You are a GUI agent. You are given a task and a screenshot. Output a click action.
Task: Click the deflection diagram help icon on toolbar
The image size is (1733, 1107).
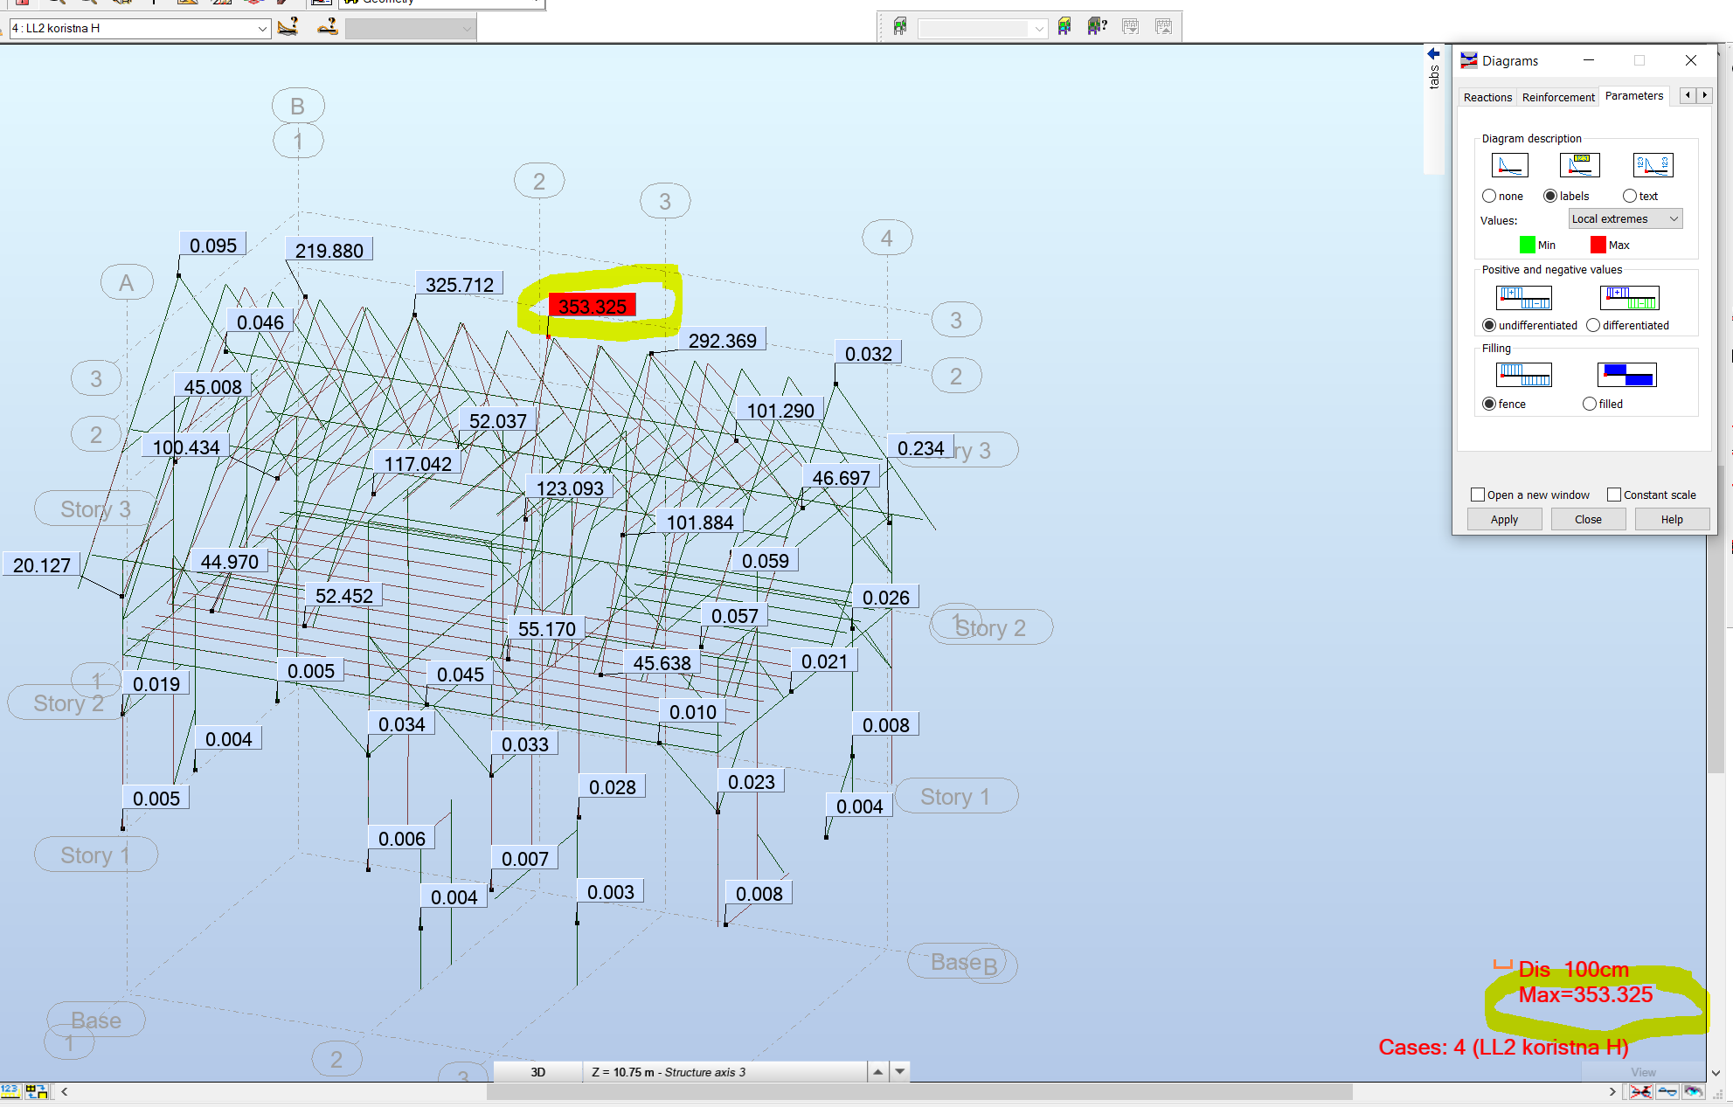coord(326,27)
